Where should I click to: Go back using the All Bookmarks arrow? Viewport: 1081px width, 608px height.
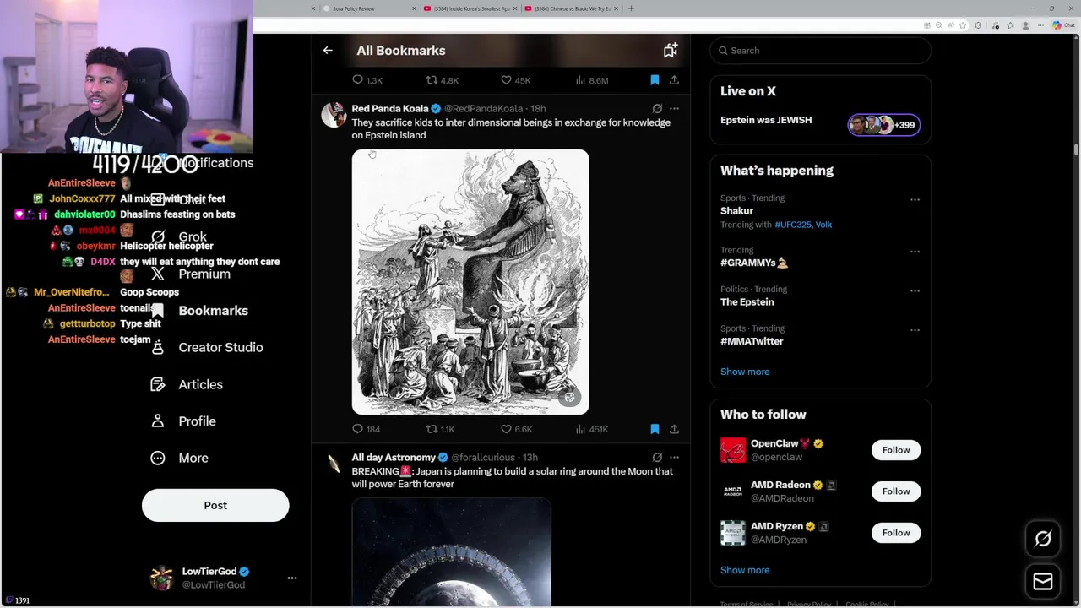328,51
